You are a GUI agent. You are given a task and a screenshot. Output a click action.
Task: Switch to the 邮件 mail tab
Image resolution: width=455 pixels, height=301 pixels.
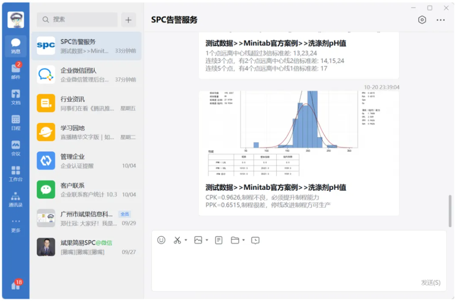16,71
